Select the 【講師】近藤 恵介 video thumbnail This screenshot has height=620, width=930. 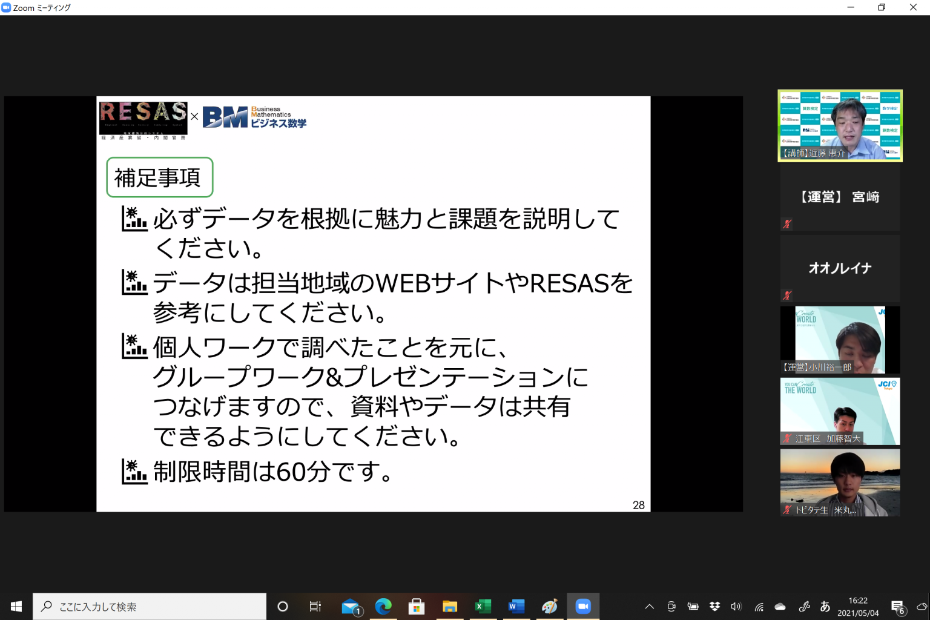pyautogui.click(x=840, y=125)
